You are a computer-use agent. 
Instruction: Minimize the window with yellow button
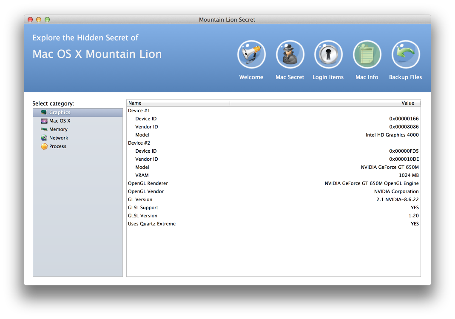39,20
